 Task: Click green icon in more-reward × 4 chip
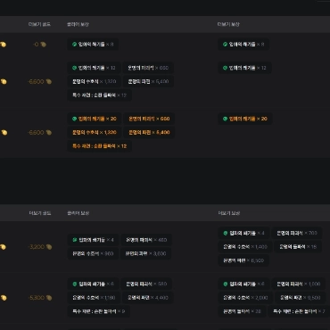(x=226, y=233)
